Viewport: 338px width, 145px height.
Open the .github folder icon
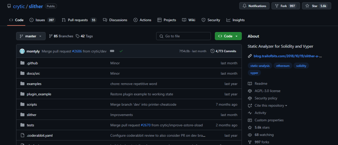tap(22, 63)
